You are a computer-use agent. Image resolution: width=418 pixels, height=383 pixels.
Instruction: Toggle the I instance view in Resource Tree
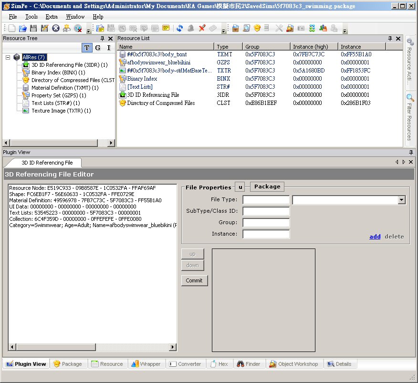[x=109, y=48]
